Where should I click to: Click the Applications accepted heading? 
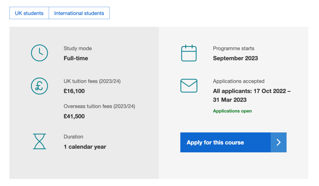(238, 81)
